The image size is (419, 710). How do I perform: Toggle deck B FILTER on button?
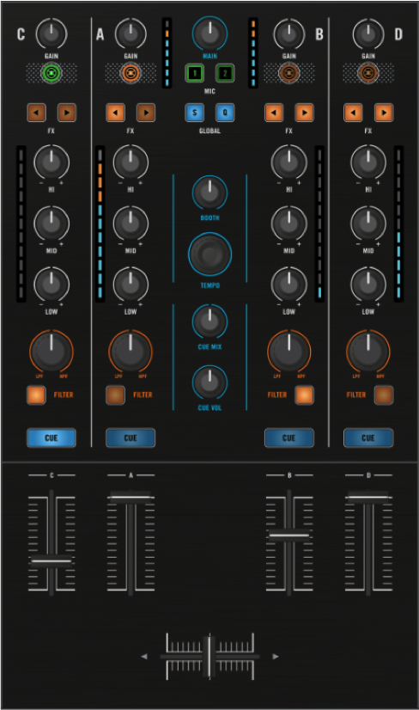(x=304, y=395)
